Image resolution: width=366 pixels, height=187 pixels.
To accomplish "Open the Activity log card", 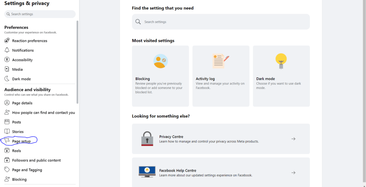I will [x=221, y=76].
